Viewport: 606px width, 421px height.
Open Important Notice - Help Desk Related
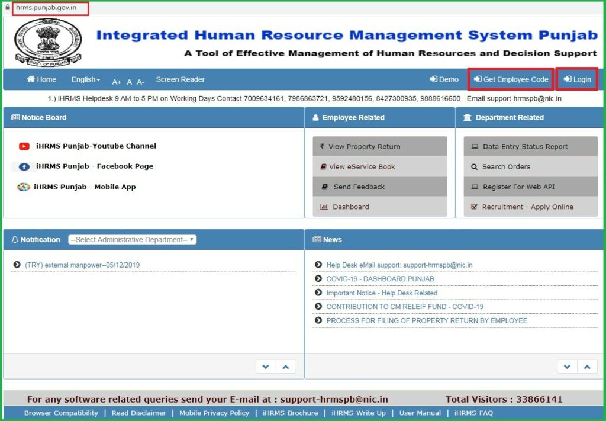(382, 293)
